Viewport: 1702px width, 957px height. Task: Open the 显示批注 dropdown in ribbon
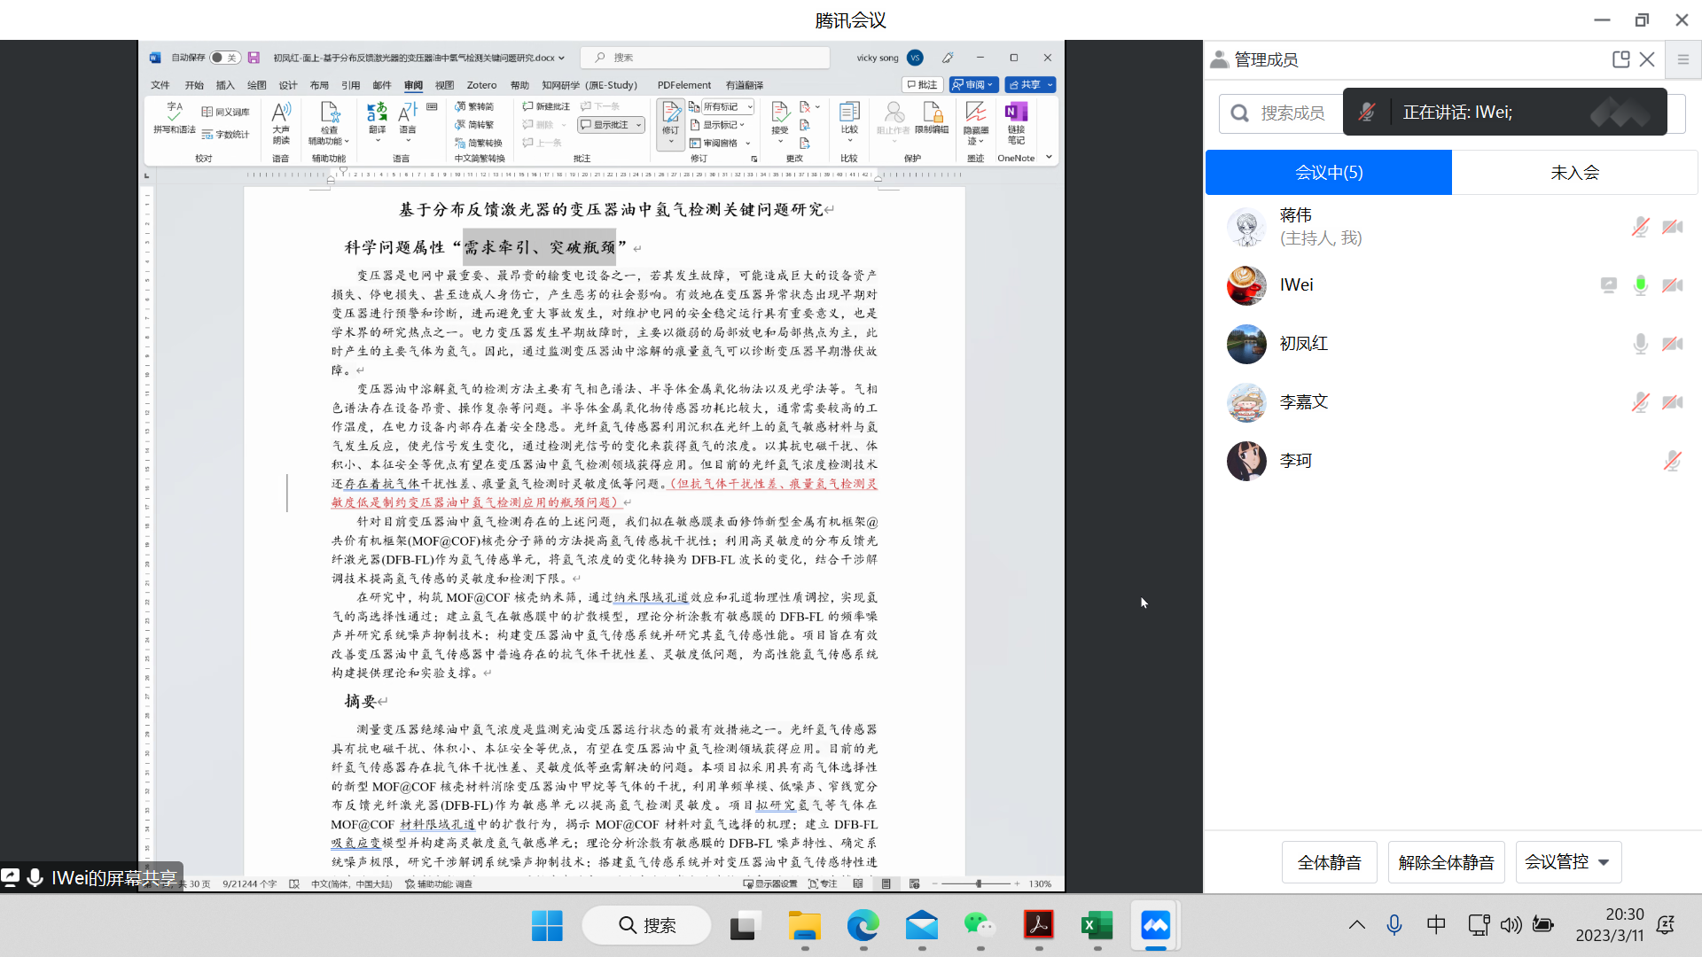click(638, 125)
